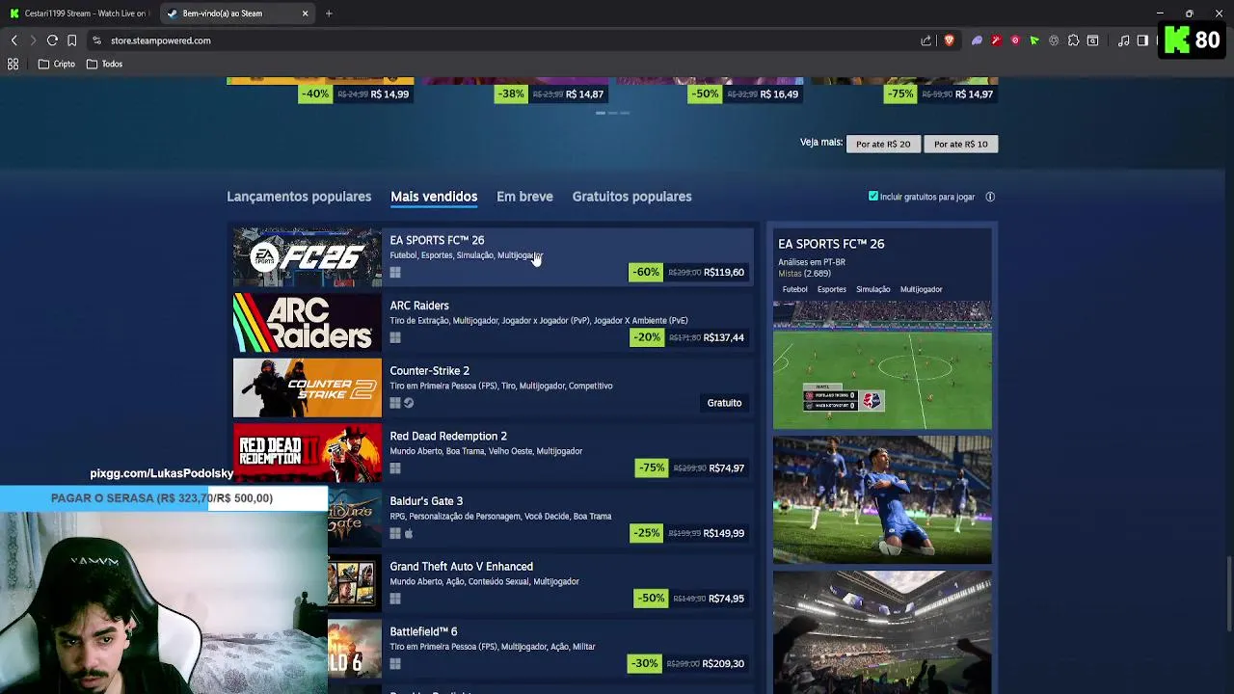The image size is (1234, 694).
Task: Click carousel pagination dots indicator
Action: tap(612, 113)
